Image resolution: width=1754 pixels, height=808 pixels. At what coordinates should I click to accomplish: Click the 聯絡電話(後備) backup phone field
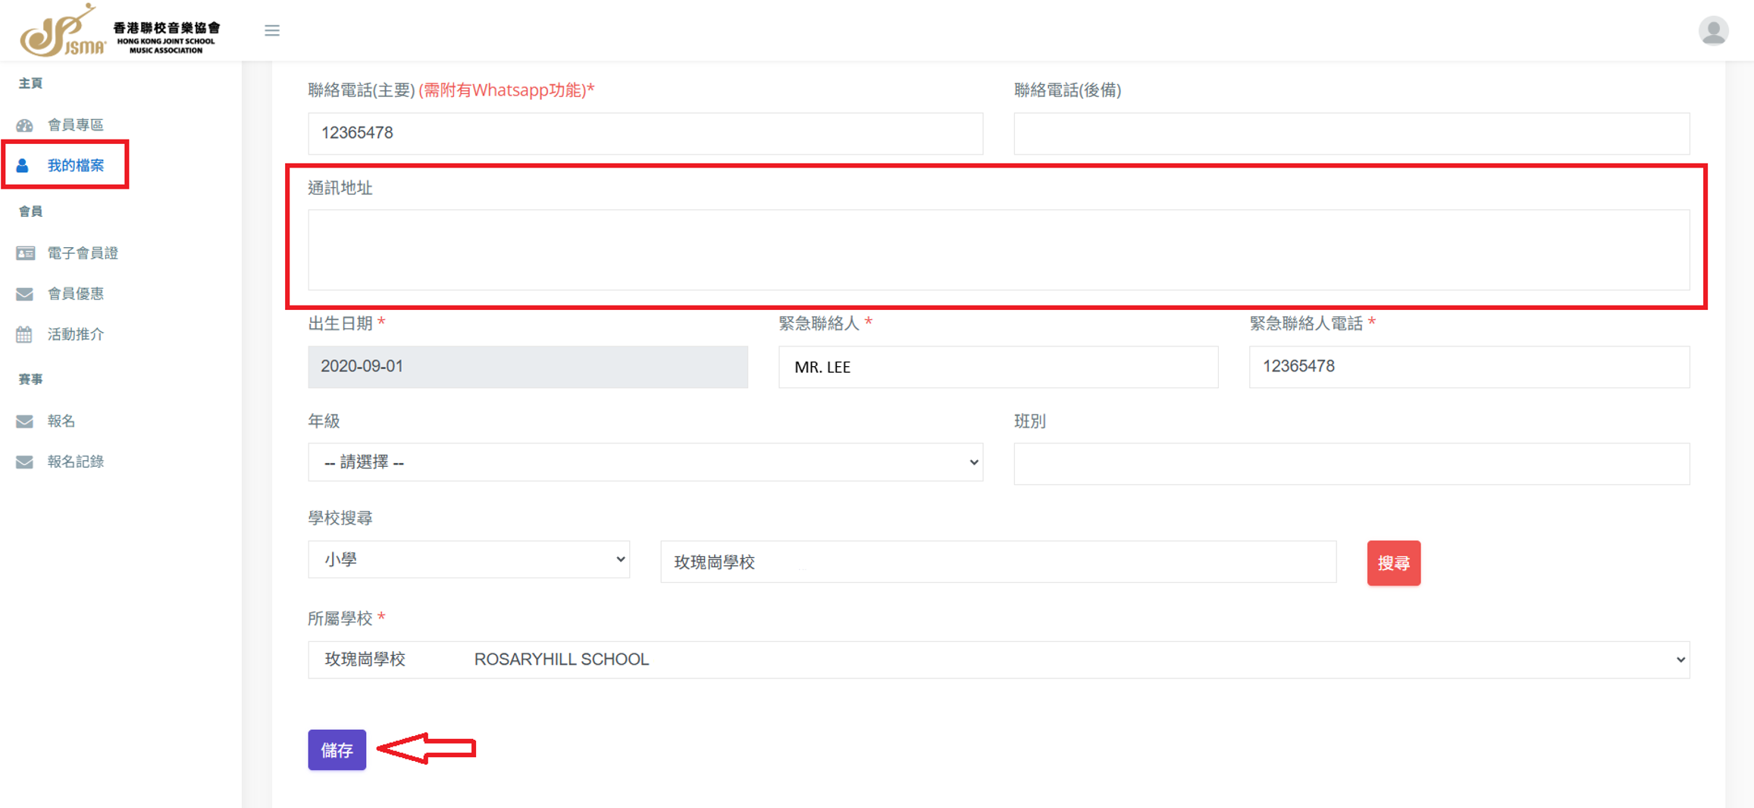1352,133
